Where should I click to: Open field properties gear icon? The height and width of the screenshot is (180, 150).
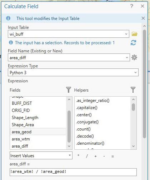[x=134, y=57]
